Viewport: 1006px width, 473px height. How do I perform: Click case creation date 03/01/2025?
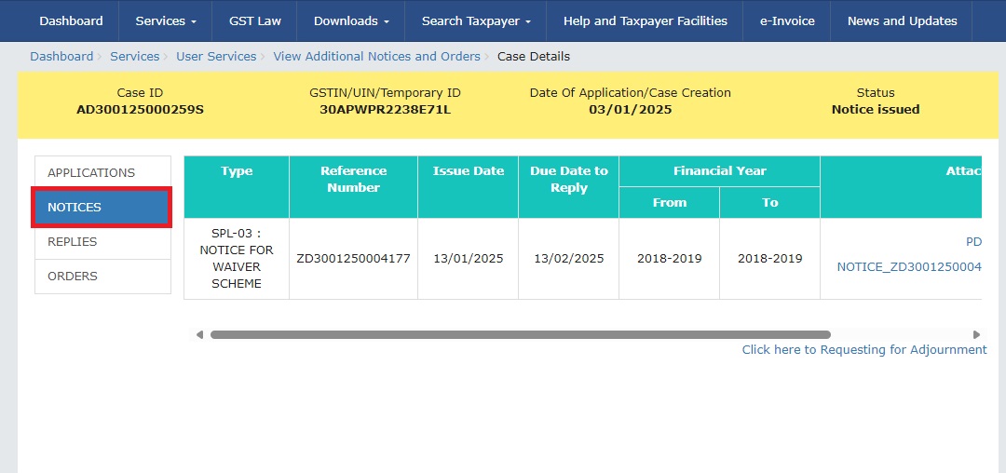630,110
